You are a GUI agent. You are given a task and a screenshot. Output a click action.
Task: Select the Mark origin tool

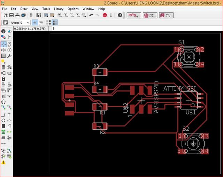9,37
